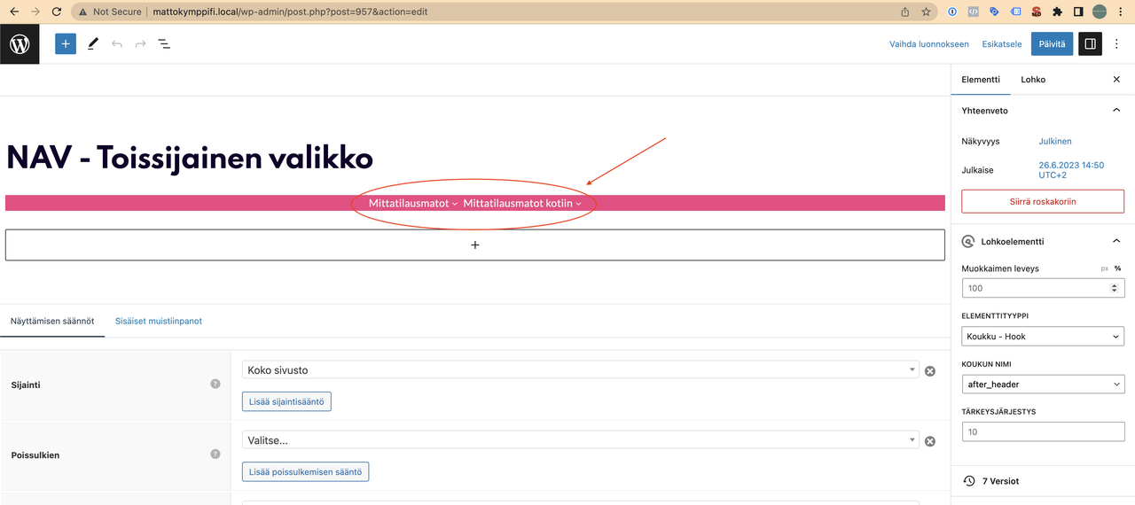Click the WordPress logo to exit editor
The image size is (1135, 505).
(x=20, y=43)
